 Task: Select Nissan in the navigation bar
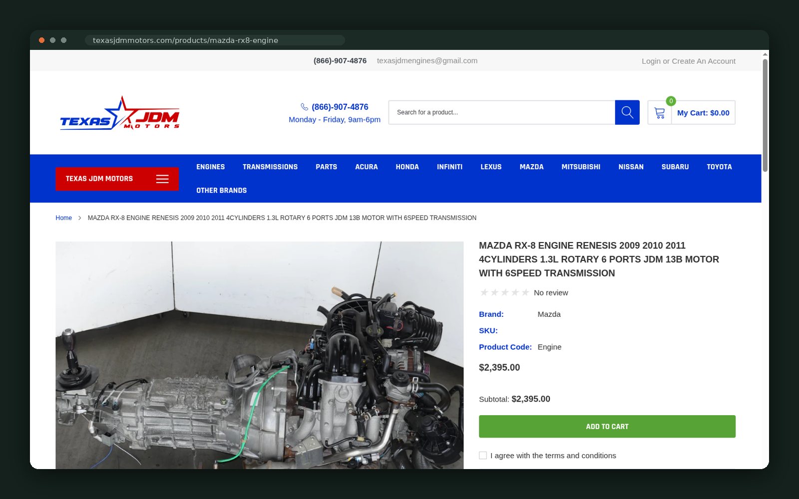tap(631, 167)
